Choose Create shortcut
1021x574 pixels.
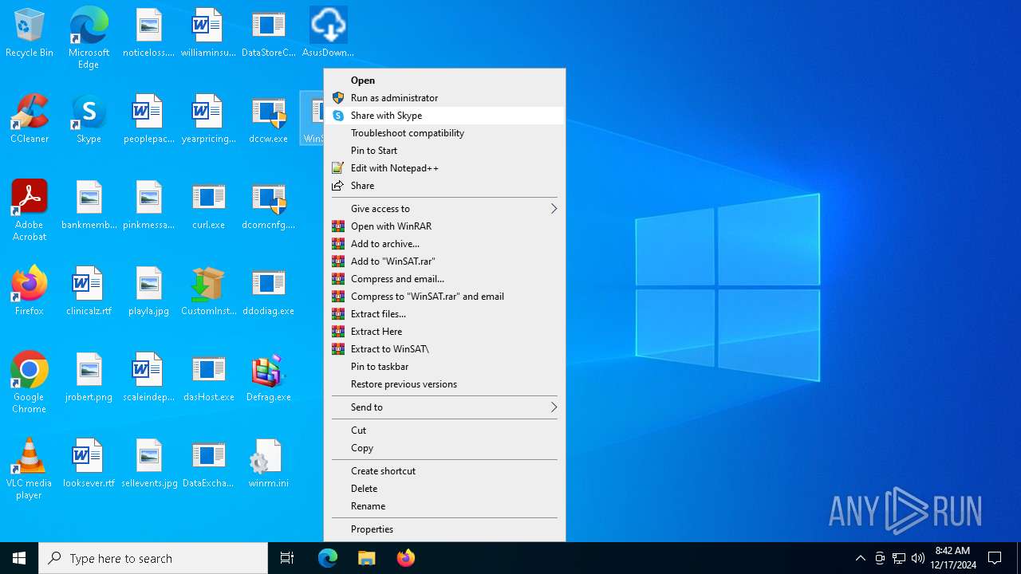[x=444, y=471]
